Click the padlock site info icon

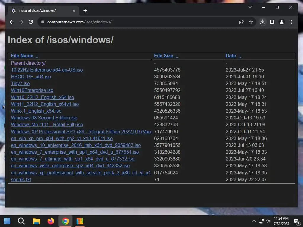(43, 22)
